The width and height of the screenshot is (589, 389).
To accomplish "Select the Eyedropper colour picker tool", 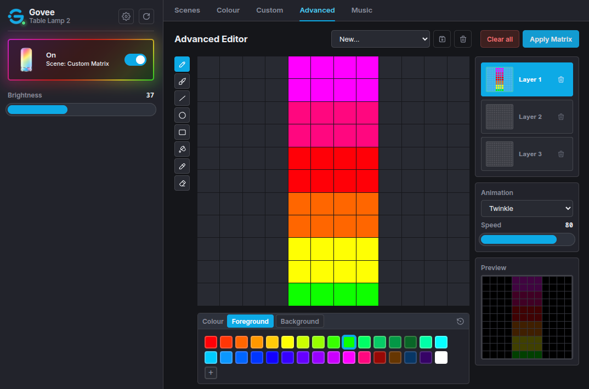I will [x=182, y=166].
